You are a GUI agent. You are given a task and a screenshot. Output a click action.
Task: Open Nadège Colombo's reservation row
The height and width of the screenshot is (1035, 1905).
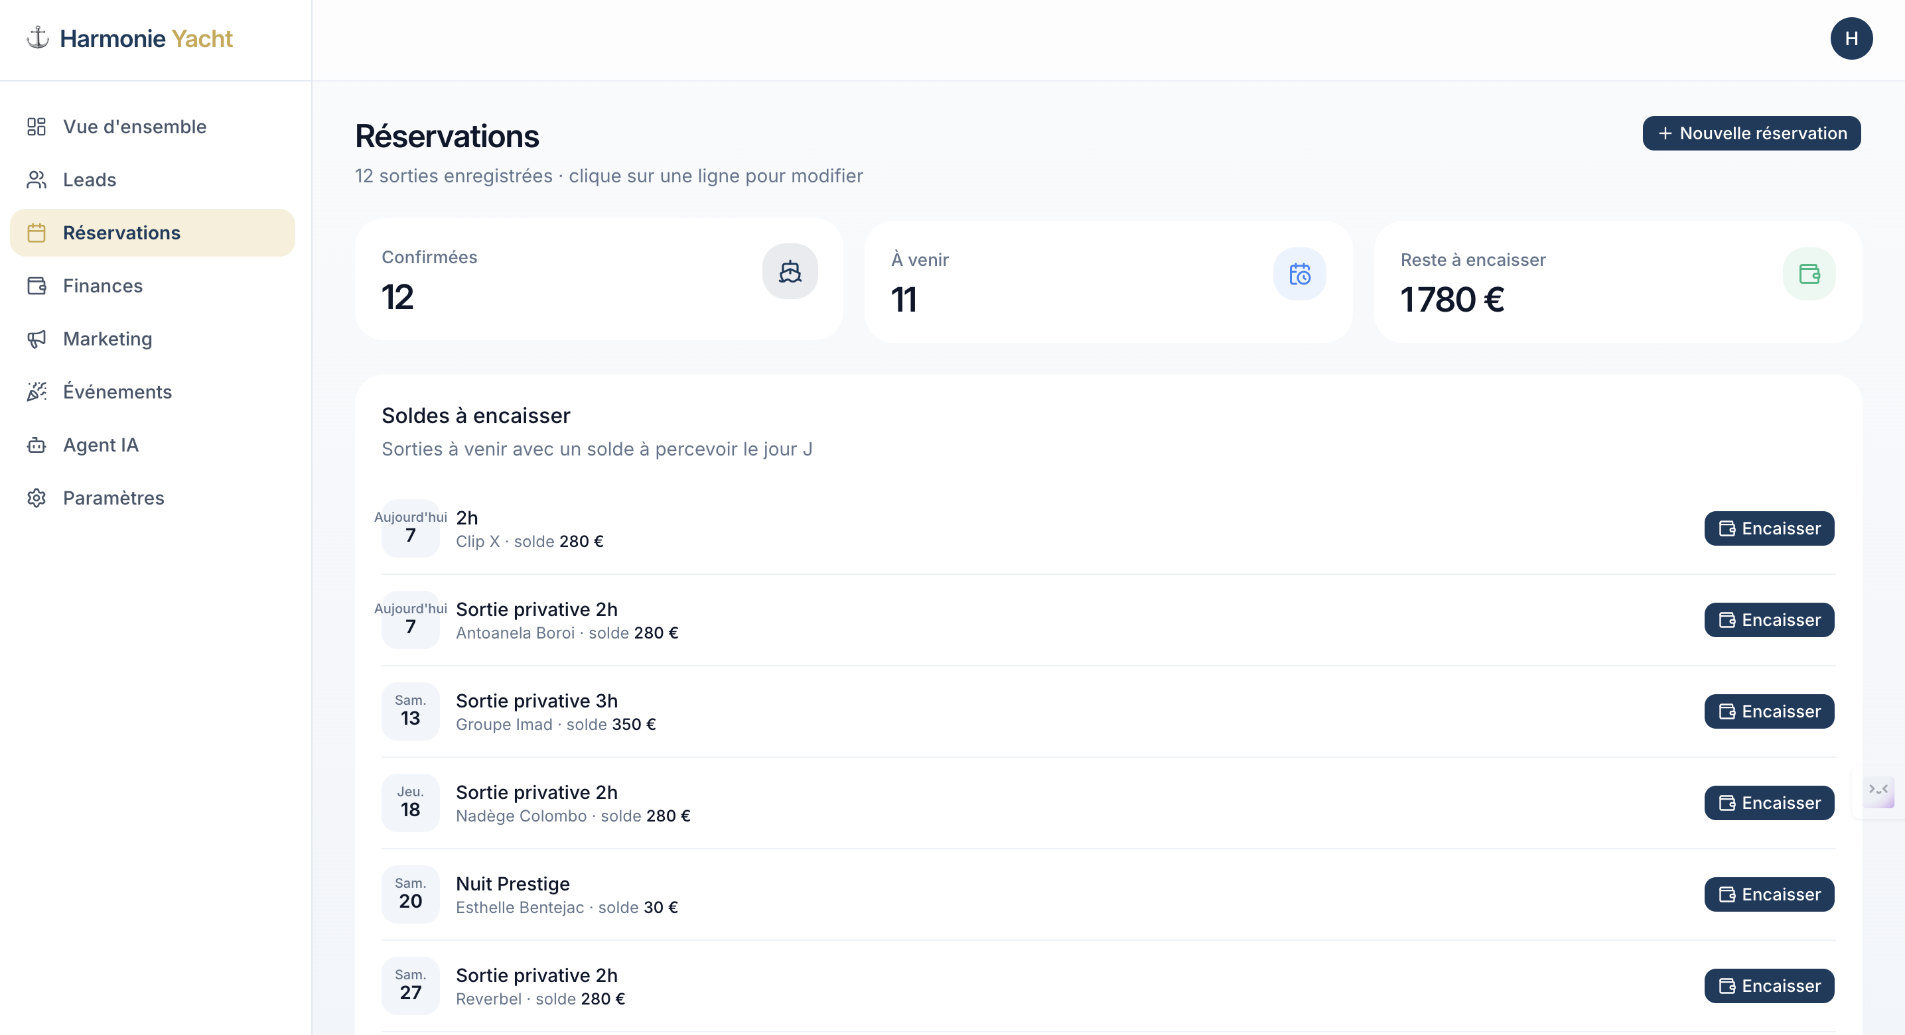tap(1108, 803)
